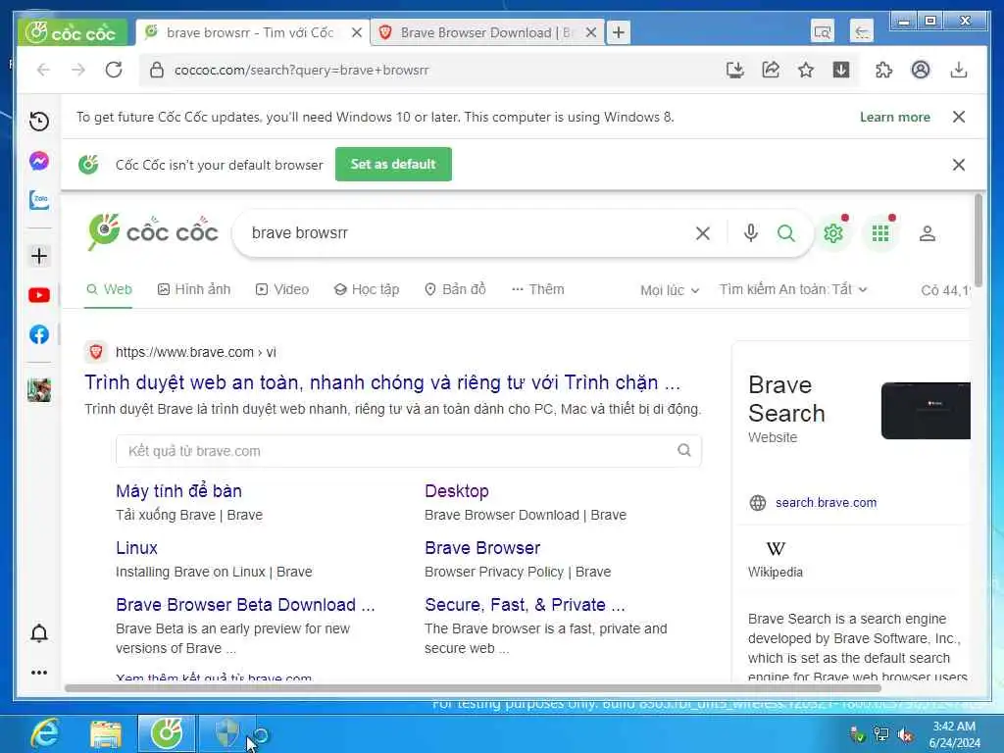Open Zalo in the sidebar

39,200
